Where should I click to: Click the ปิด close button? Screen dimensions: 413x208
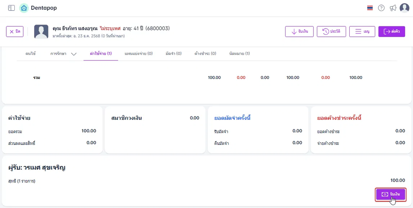15,32
